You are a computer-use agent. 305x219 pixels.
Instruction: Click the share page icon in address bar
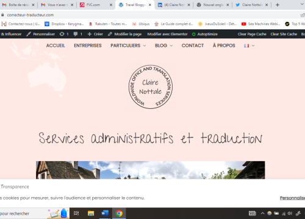pyautogui.click(x=303, y=15)
